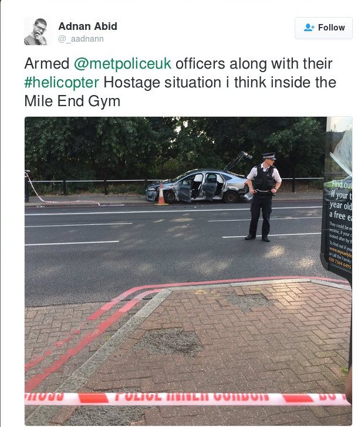Open the #helicopter hashtag
The width and height of the screenshot is (358, 427).
[x=62, y=82]
